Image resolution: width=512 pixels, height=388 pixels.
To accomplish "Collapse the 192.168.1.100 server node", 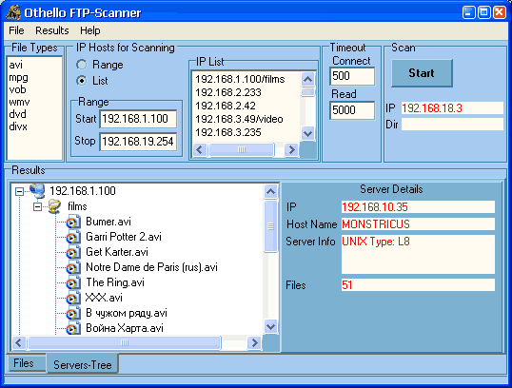I will 20,191.
